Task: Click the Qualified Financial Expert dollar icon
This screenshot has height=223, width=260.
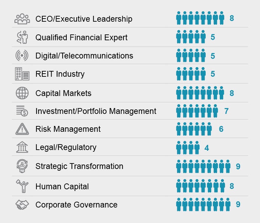Action: 22,37
